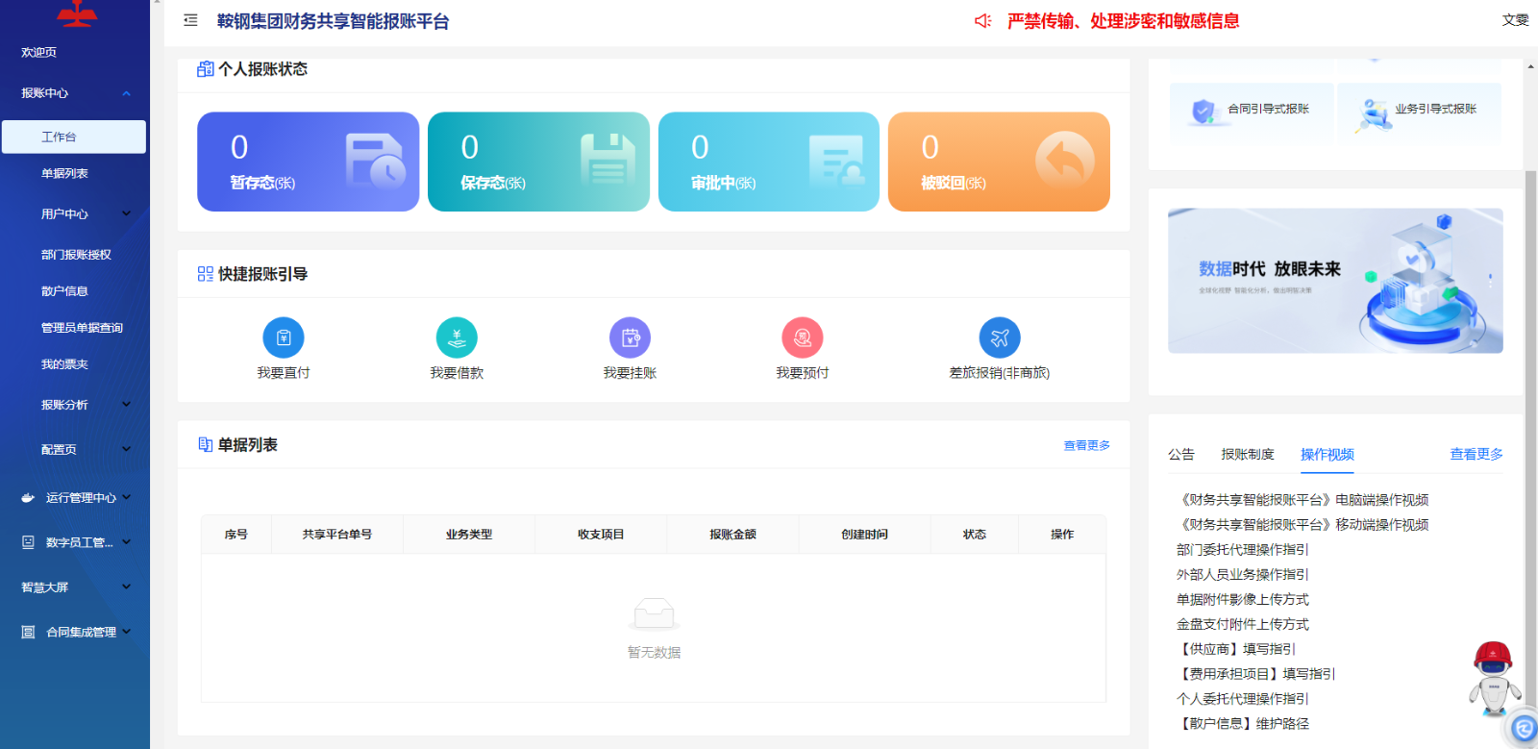Expand the 运行管理中心 menu
Screen dimensions: 1538x749
click(x=75, y=497)
